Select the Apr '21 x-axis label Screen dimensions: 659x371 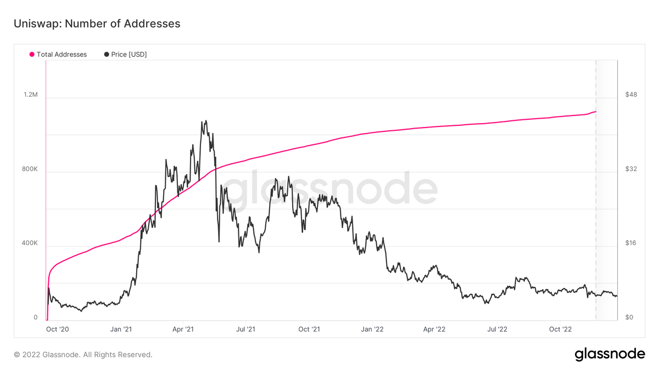click(183, 329)
